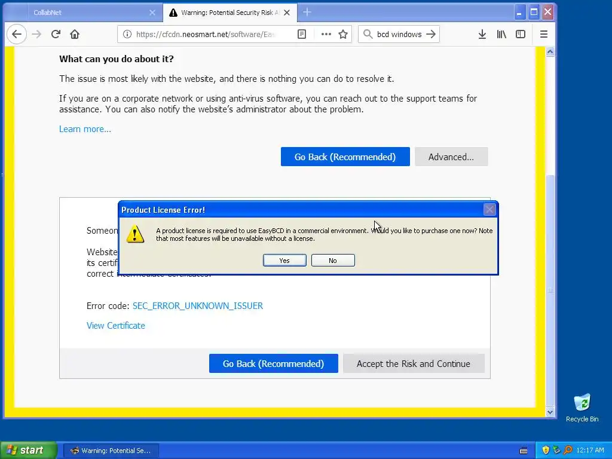Open page actions three-dot menu

[x=326, y=34]
